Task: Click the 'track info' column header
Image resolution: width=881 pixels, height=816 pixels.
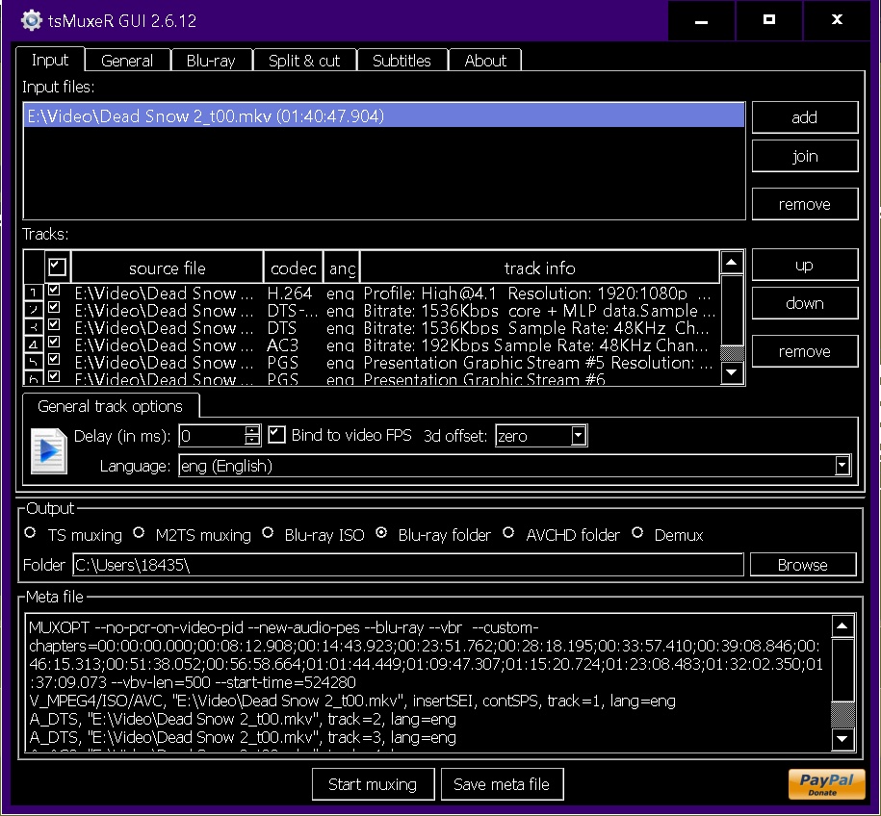Action: coord(539,268)
